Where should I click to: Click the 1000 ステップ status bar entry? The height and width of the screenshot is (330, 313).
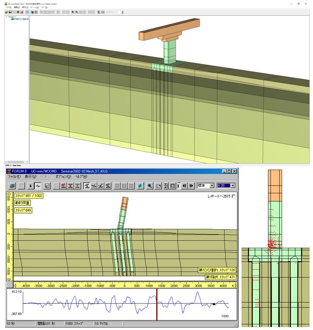[x=79, y=324]
